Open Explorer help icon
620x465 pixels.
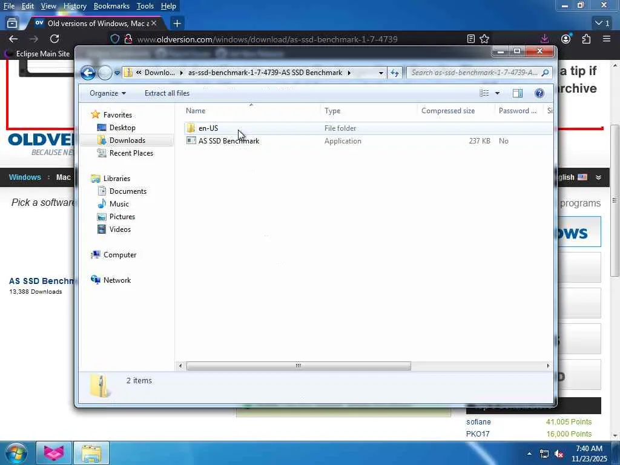coord(539,93)
